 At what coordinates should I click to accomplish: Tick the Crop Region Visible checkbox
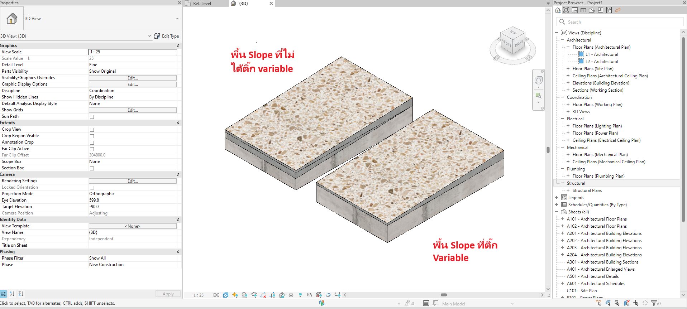[x=92, y=136]
